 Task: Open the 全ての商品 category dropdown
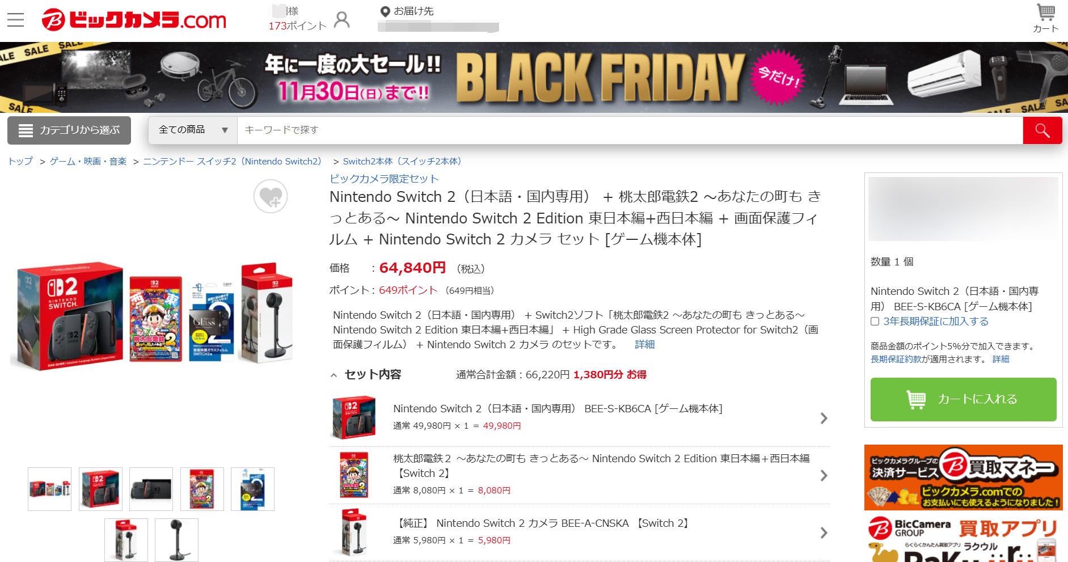tap(193, 130)
